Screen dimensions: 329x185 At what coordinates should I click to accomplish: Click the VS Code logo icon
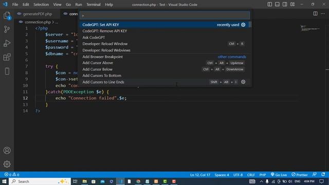(5, 4)
